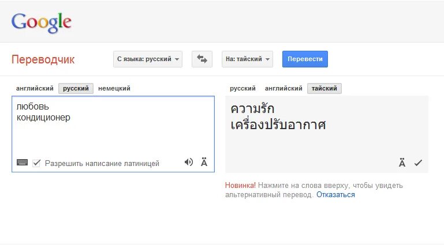Open the Переводчик heading link

[43, 59]
